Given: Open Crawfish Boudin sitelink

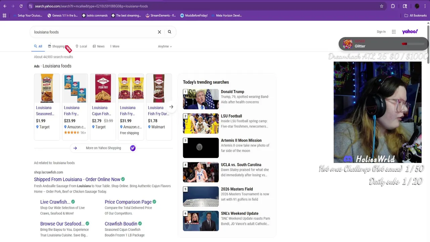Looking at the screenshot, I should 121,224.
